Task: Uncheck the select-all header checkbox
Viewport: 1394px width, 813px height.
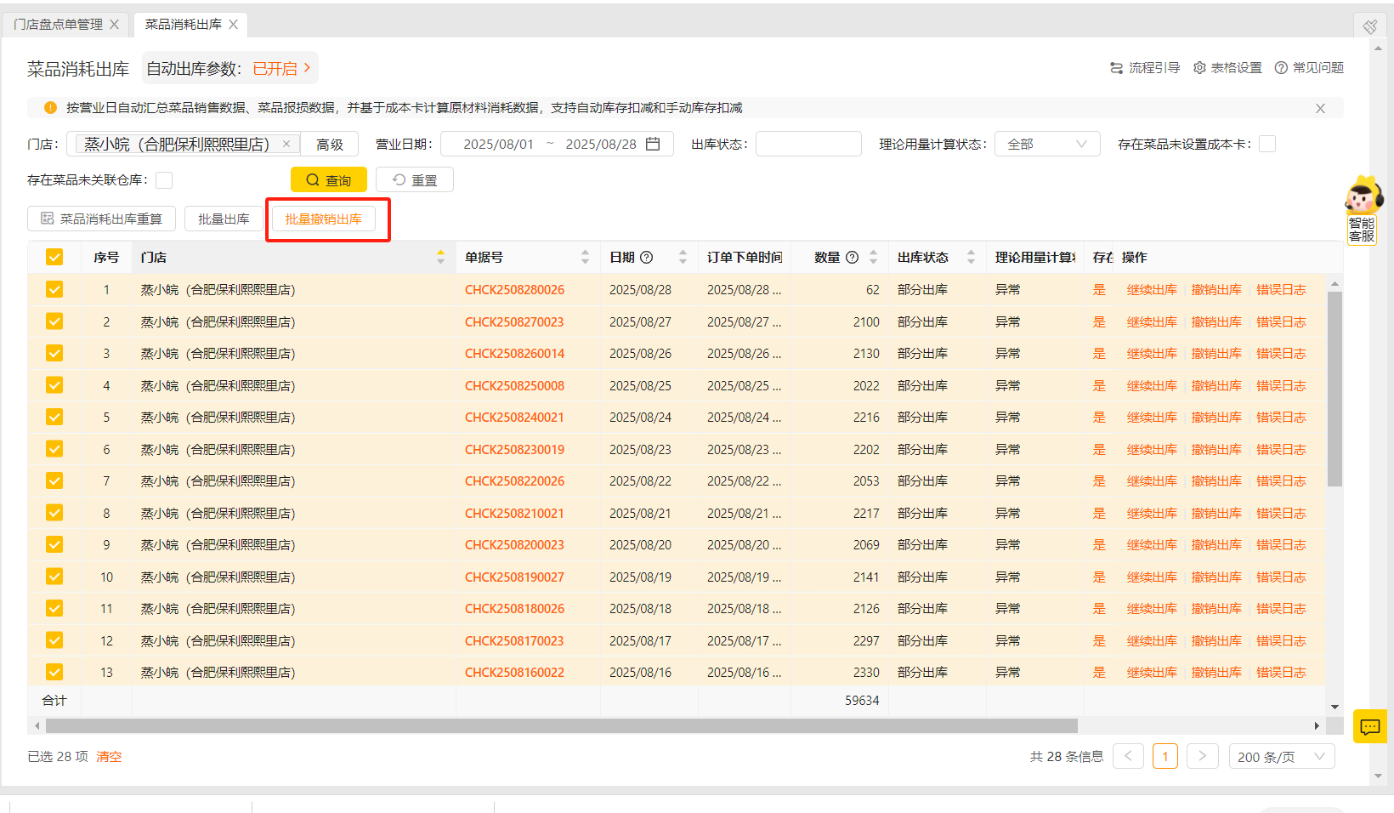Action: 54,256
